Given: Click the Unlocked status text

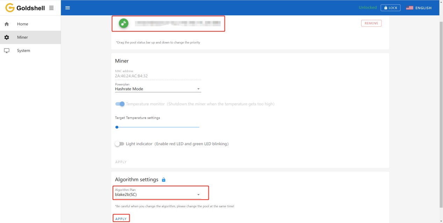Looking at the screenshot, I should pos(368,7).
